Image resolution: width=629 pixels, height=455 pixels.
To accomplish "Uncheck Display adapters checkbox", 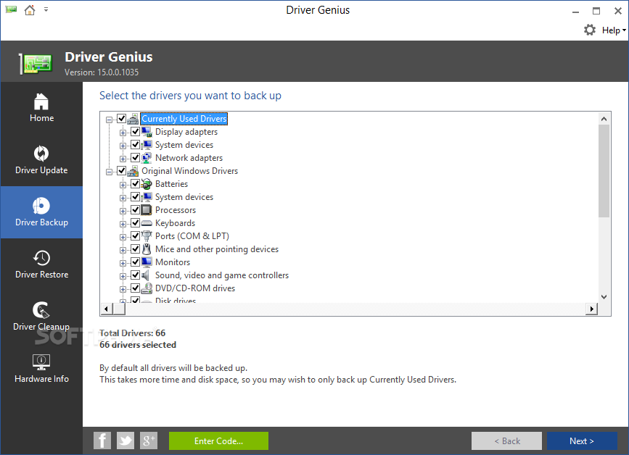I will pos(136,131).
